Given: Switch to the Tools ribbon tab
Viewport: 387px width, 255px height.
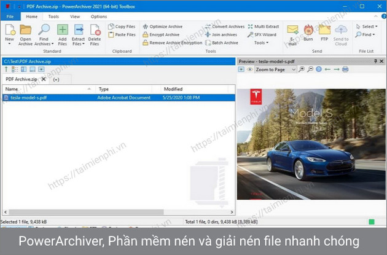Looking at the screenshot, I should point(53,17).
